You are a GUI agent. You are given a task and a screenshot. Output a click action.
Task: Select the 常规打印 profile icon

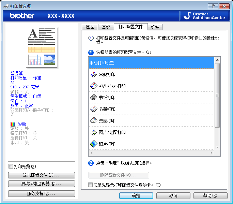point(94,74)
